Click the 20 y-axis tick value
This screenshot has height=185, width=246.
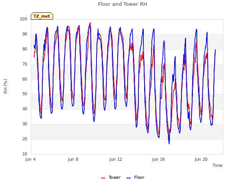click(x=25, y=139)
